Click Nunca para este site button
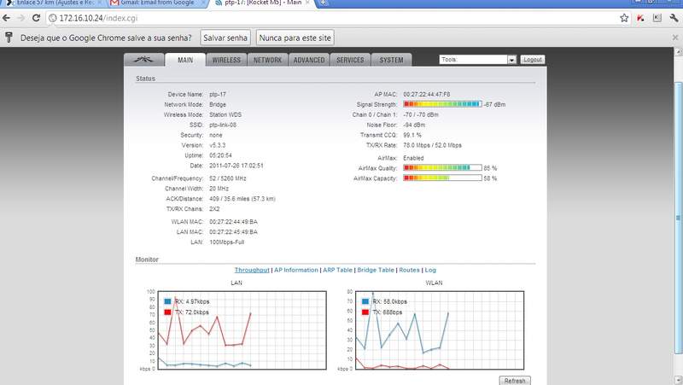This screenshot has height=385, width=683. [295, 38]
